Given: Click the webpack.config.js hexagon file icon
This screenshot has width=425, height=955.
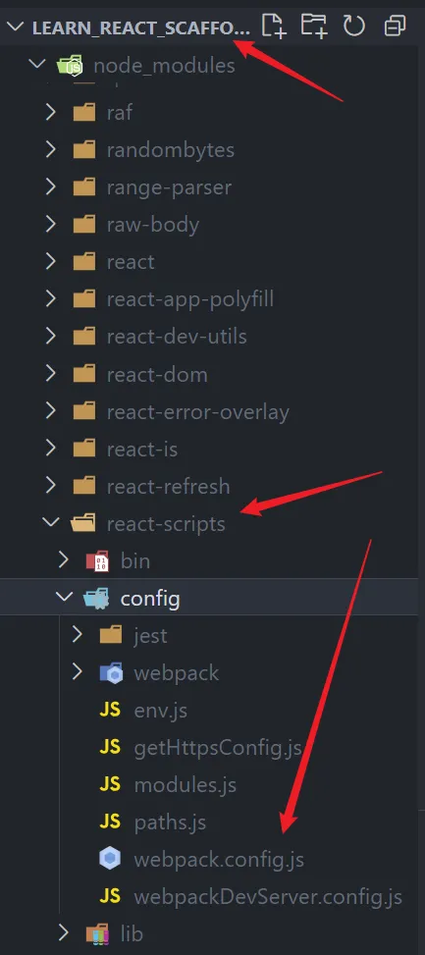Looking at the screenshot, I should (x=110, y=860).
